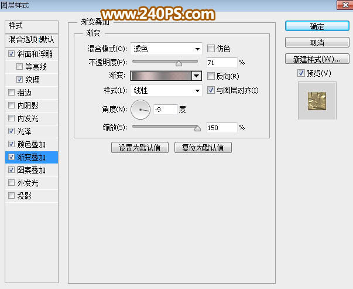Enable the 仿色 dither checkbox
Image resolution: width=353 pixels, height=289 pixels.
(x=211, y=49)
